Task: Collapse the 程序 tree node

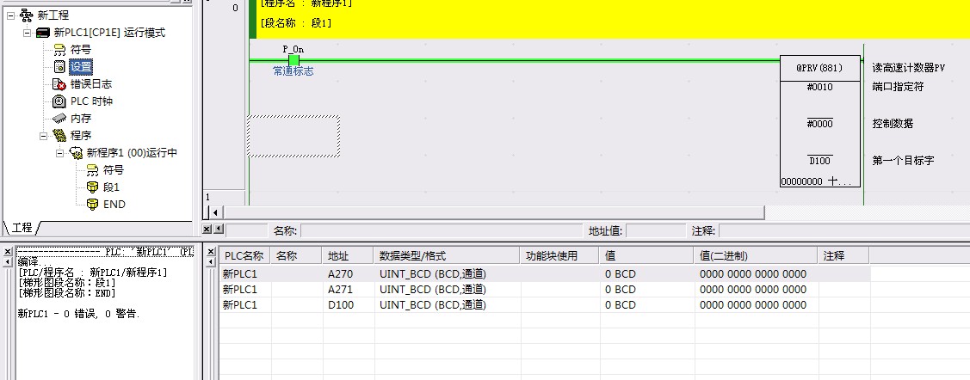Action: pyautogui.click(x=44, y=136)
